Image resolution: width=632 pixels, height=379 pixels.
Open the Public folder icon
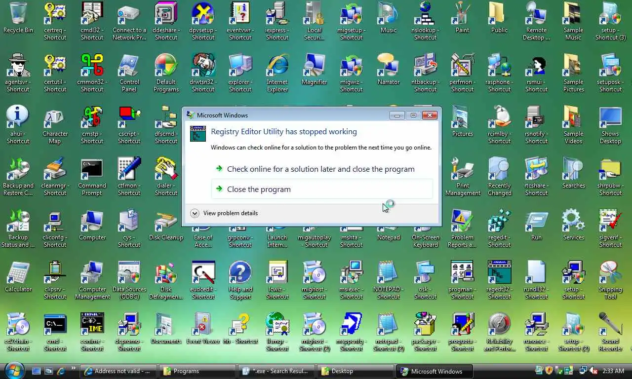click(x=499, y=18)
